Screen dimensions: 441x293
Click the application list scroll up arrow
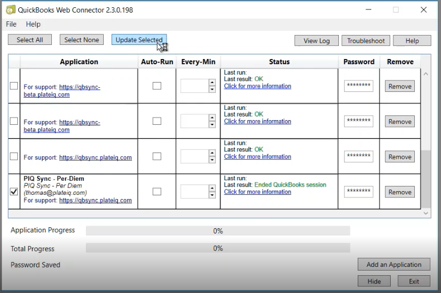click(x=426, y=74)
